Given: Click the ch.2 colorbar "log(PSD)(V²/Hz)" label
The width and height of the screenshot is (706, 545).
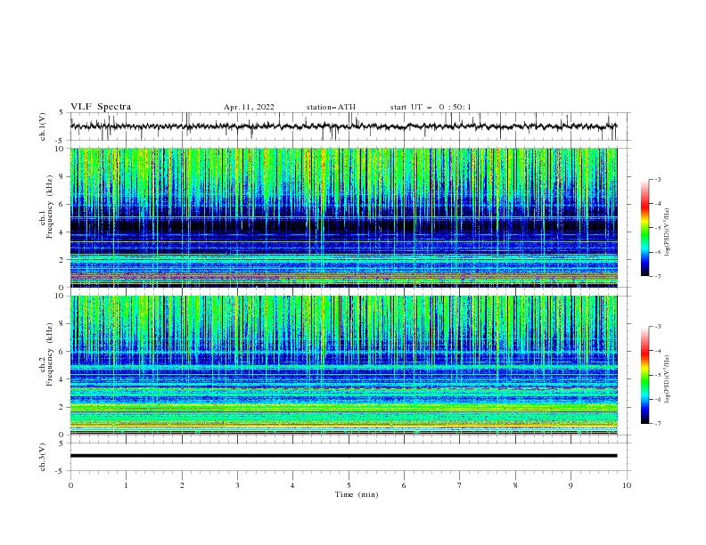Looking at the screenshot, I should [x=668, y=379].
